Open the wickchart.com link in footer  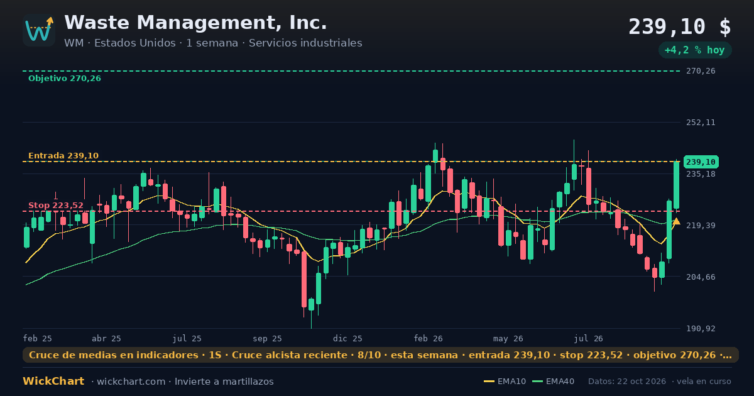(x=130, y=382)
